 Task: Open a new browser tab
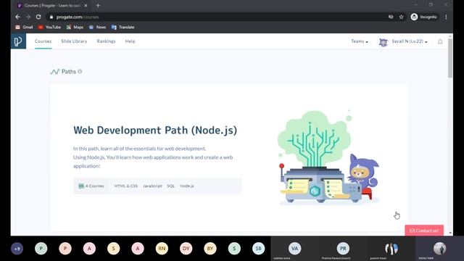[98, 5]
